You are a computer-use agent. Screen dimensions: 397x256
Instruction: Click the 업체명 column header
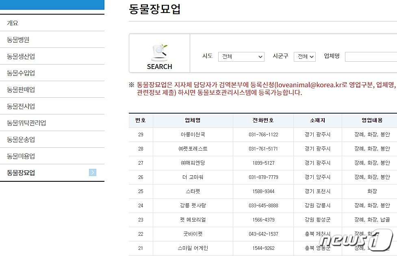(192, 120)
